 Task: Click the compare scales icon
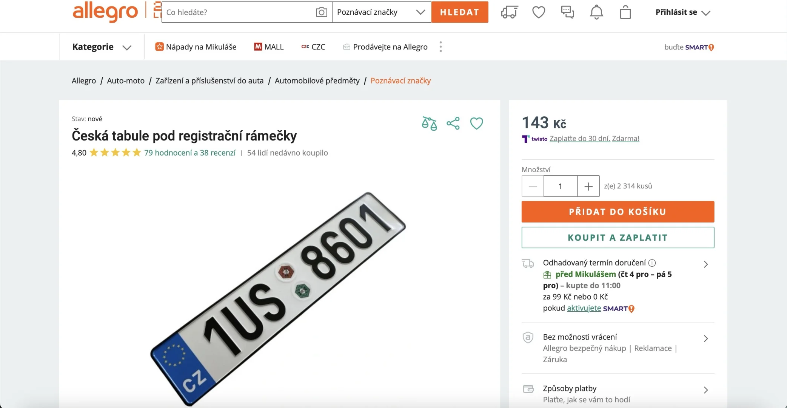point(429,124)
